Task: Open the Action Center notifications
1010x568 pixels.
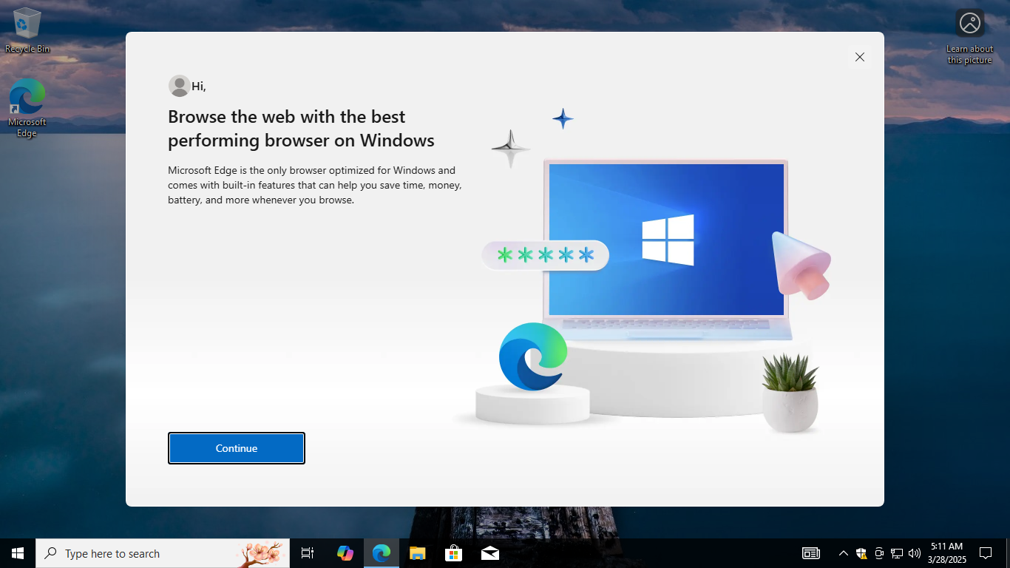Action: point(986,553)
